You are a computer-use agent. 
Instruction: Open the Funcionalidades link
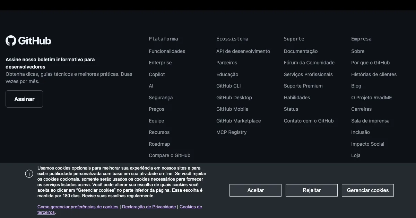click(x=167, y=51)
